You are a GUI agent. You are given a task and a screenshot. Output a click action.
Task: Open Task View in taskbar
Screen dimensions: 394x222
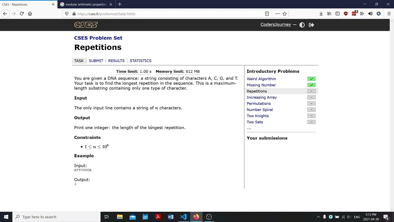107,217
